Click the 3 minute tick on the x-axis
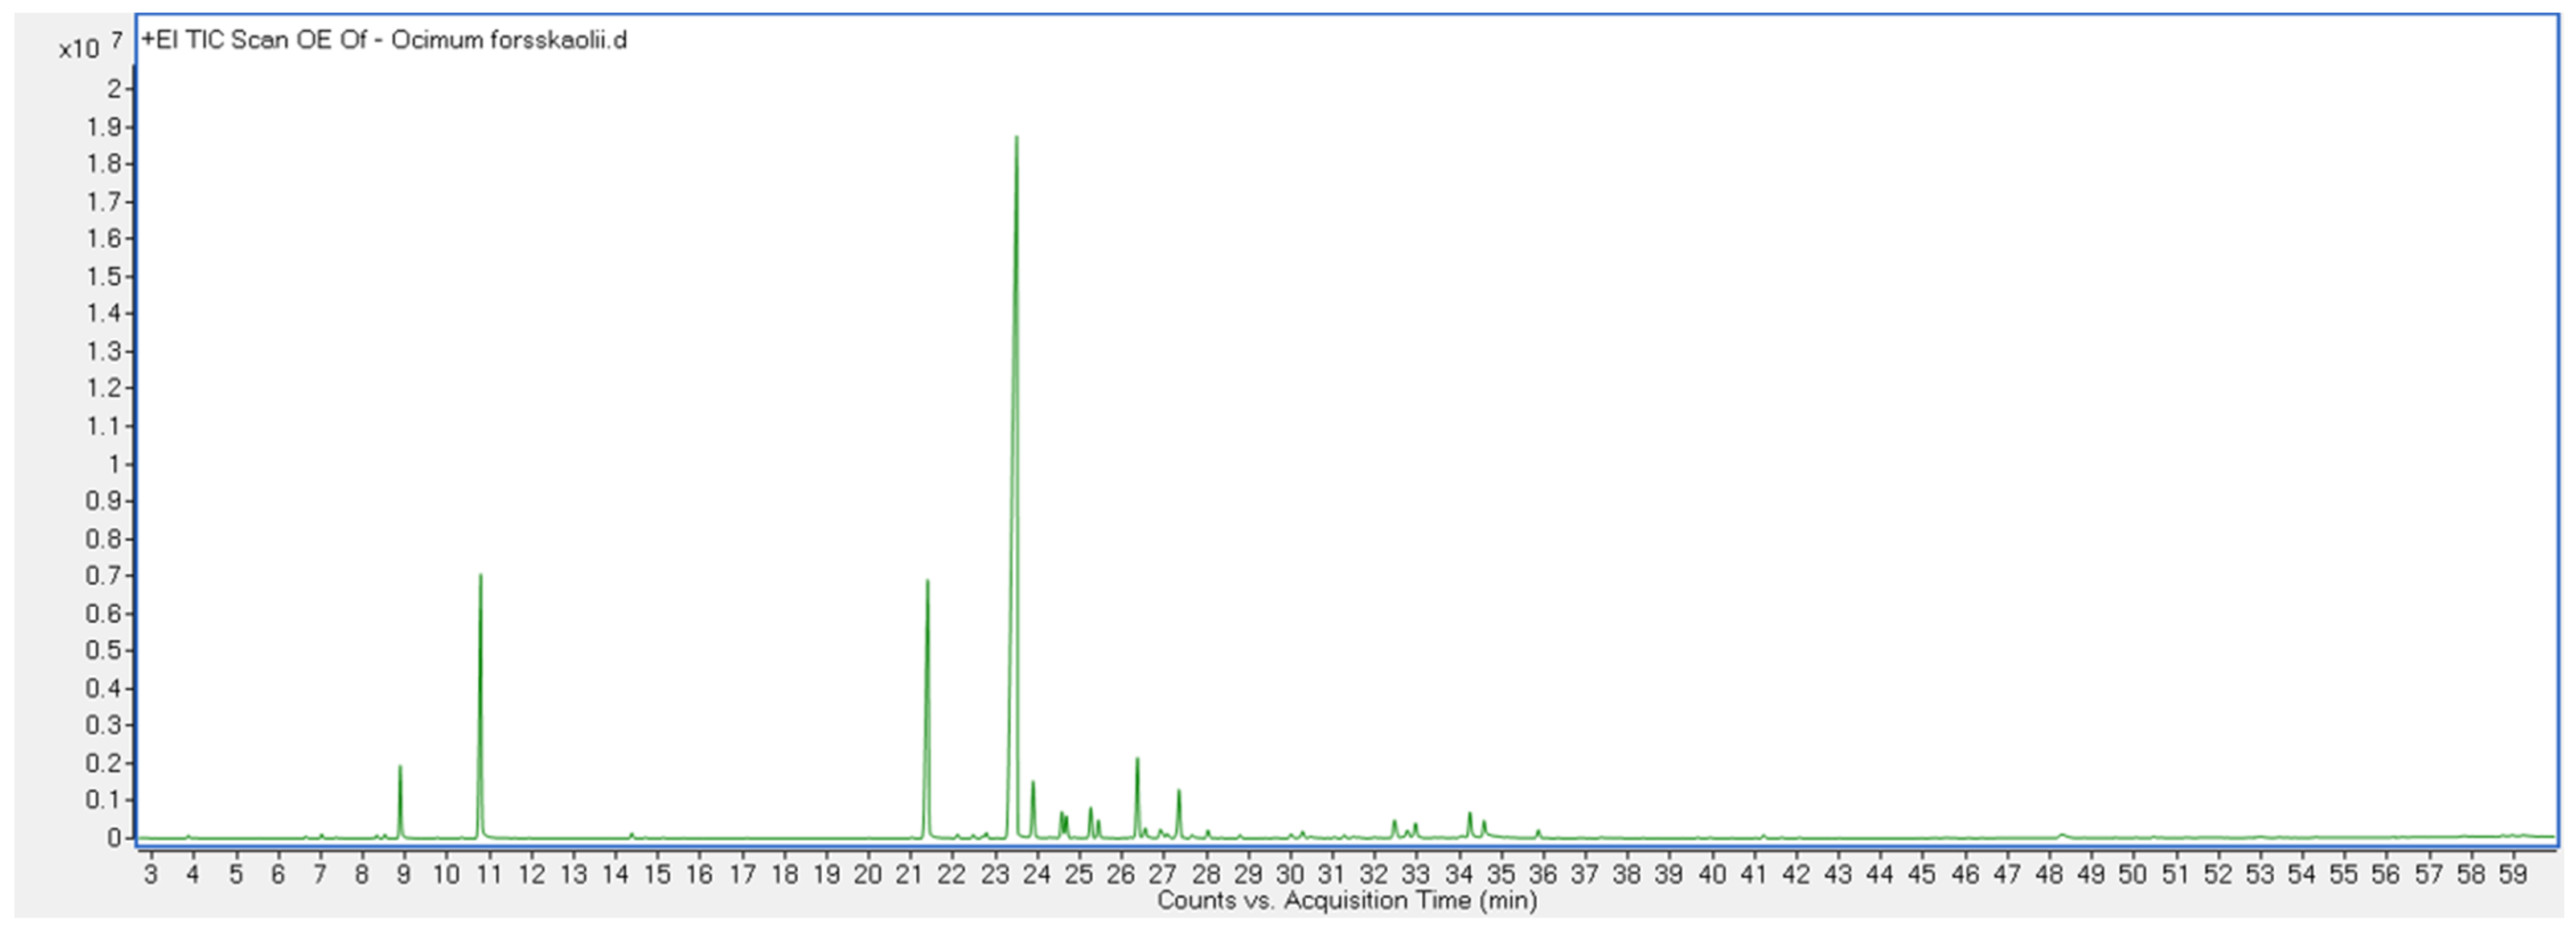Screen dimensions: 2576x933 (151, 874)
